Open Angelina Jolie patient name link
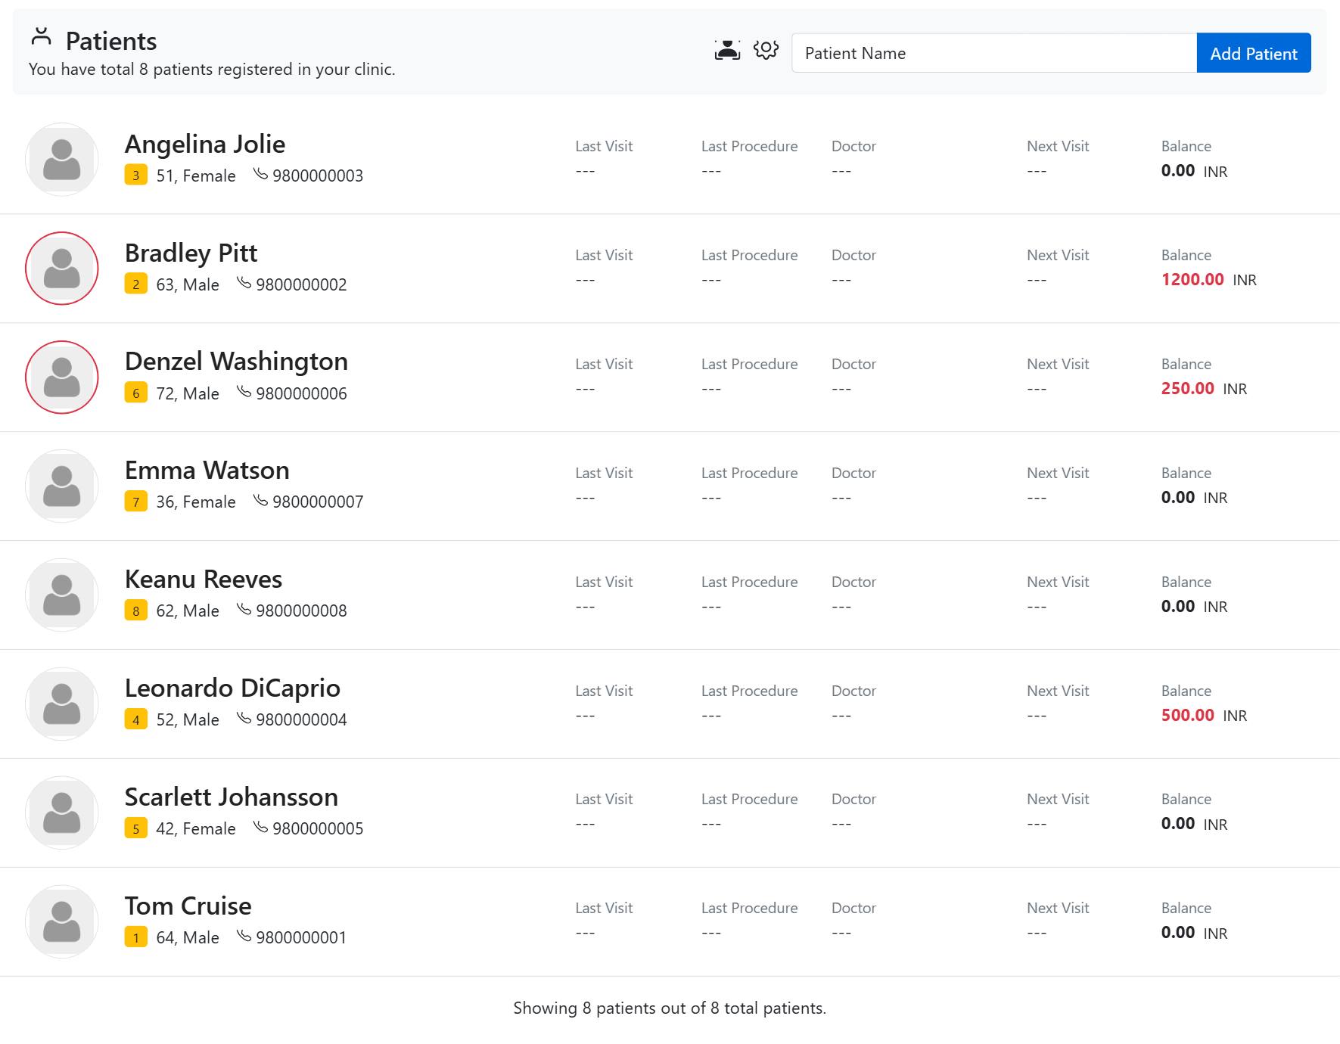Viewport: 1340px width, 1044px height. pos(205,144)
